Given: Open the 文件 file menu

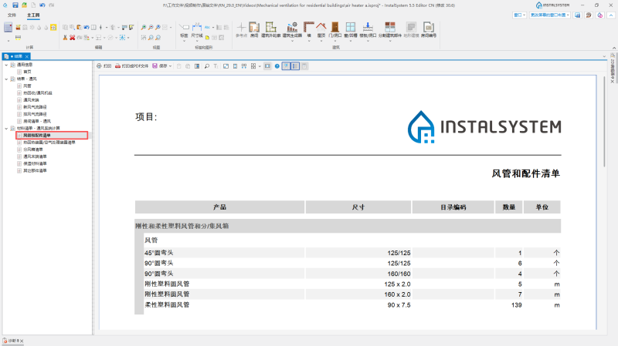Looking at the screenshot, I should (x=12, y=15).
